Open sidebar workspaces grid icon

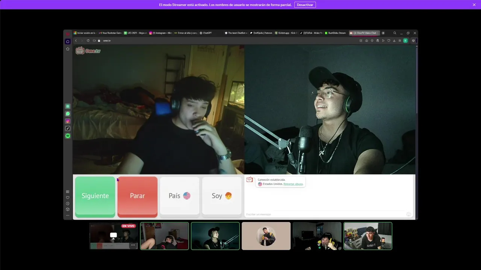pos(68,192)
